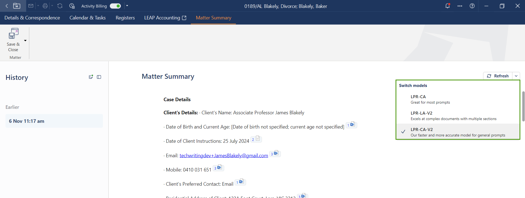The width and height of the screenshot is (525, 198).
Task: Click the Refresh button
Action: coord(498,76)
